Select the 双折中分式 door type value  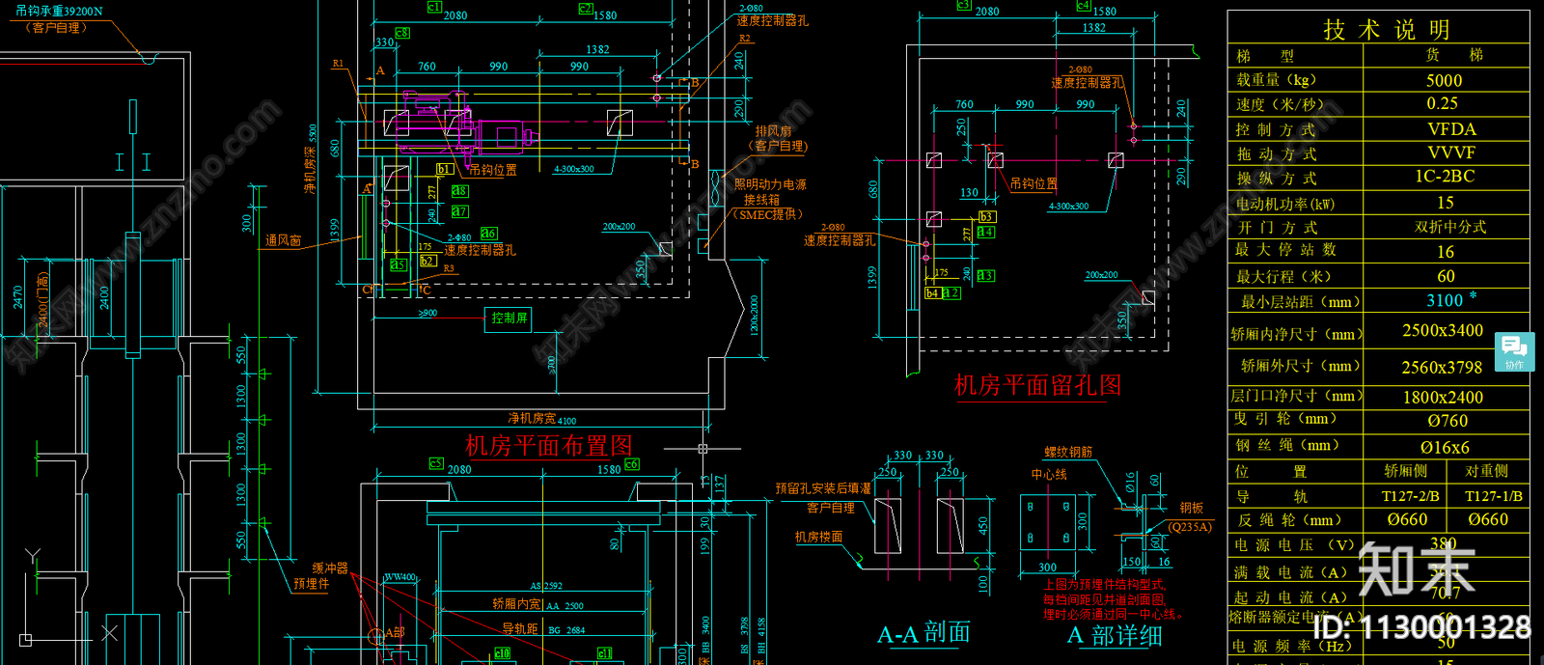pyautogui.click(x=1450, y=227)
